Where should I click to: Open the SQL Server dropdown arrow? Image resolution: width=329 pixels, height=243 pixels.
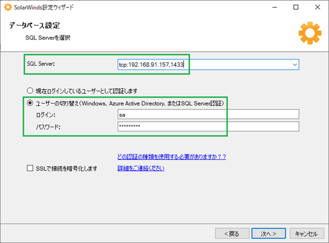tap(295, 65)
